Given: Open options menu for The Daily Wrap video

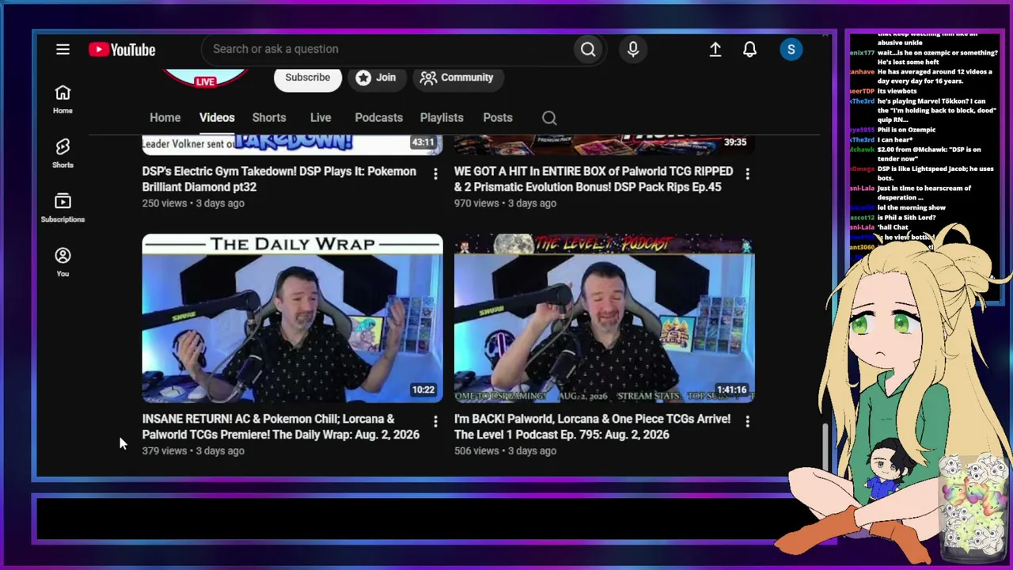Looking at the screenshot, I should [x=435, y=421].
